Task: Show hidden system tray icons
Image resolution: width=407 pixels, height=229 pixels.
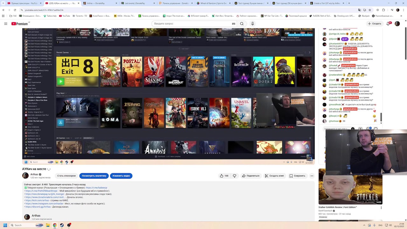Action: point(364,225)
